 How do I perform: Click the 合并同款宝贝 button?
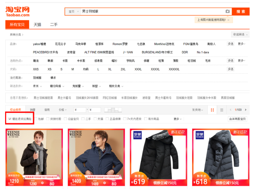(237, 119)
